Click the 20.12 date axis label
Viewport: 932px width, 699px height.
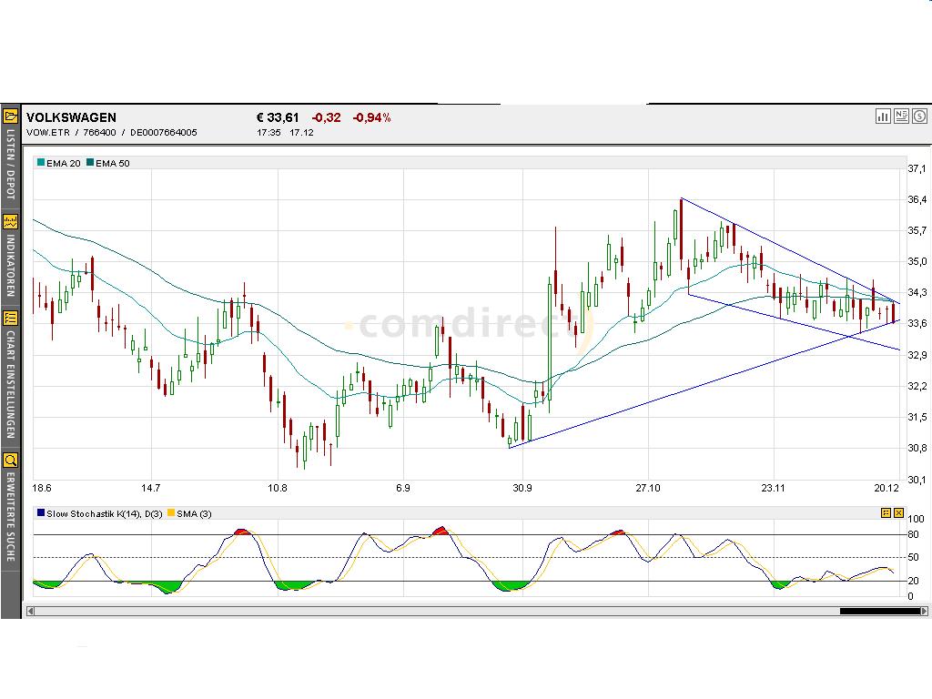coord(886,488)
